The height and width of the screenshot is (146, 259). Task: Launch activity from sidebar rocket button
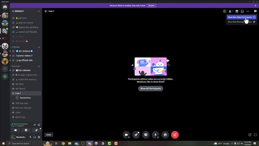(36, 130)
